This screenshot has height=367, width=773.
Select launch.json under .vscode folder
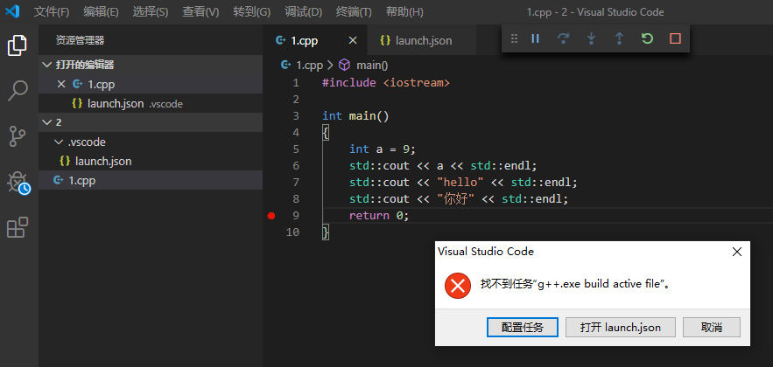coord(151,162)
